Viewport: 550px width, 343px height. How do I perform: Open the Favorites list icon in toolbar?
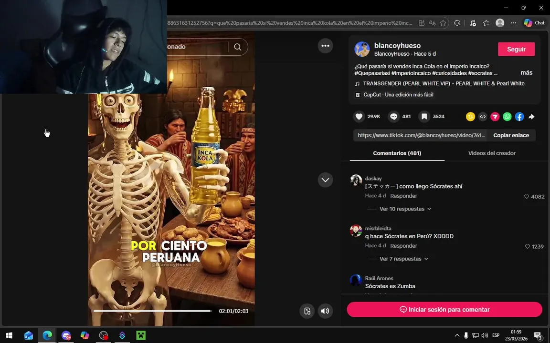486,23
